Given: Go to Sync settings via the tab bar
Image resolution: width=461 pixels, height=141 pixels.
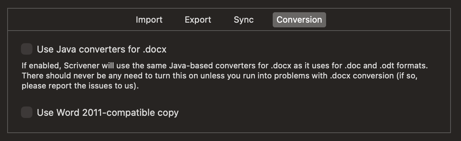Looking at the screenshot, I should 244,20.
